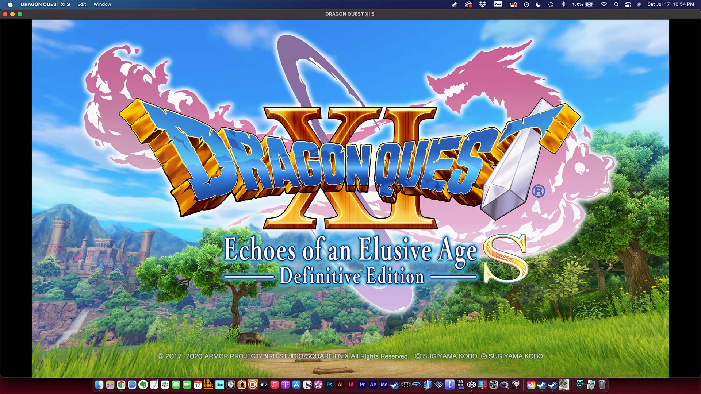The image size is (701, 394).
Task: Open the Window menu
Action: (x=102, y=4)
